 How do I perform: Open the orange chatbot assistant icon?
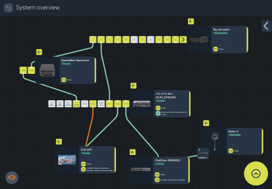12,177
